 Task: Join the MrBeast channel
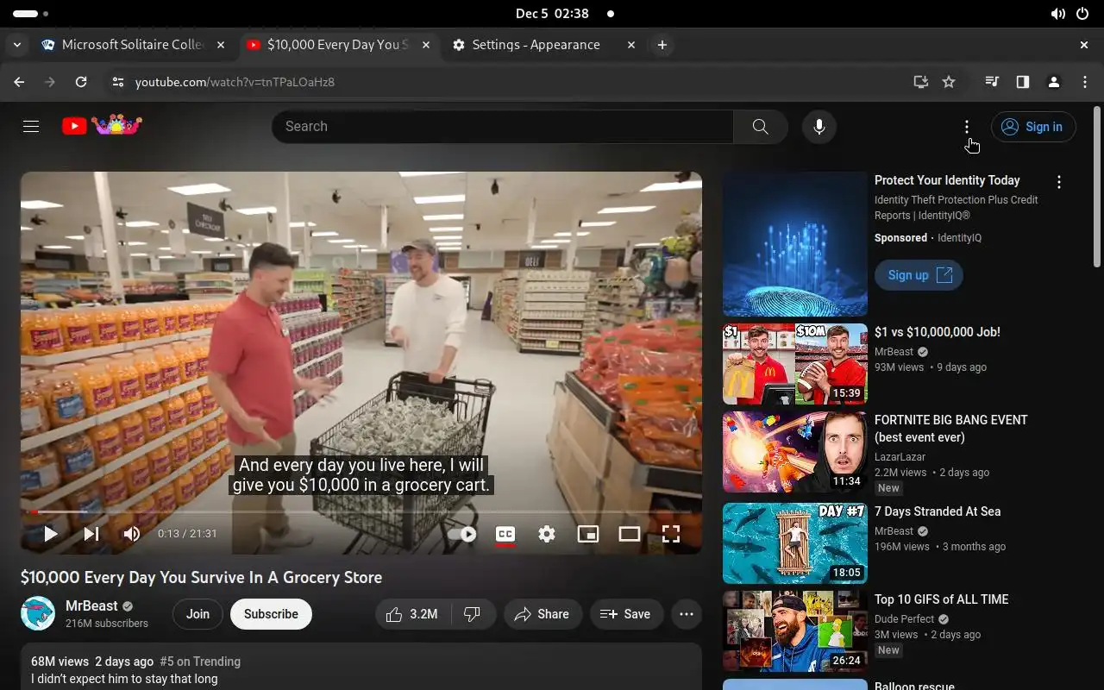click(x=198, y=614)
